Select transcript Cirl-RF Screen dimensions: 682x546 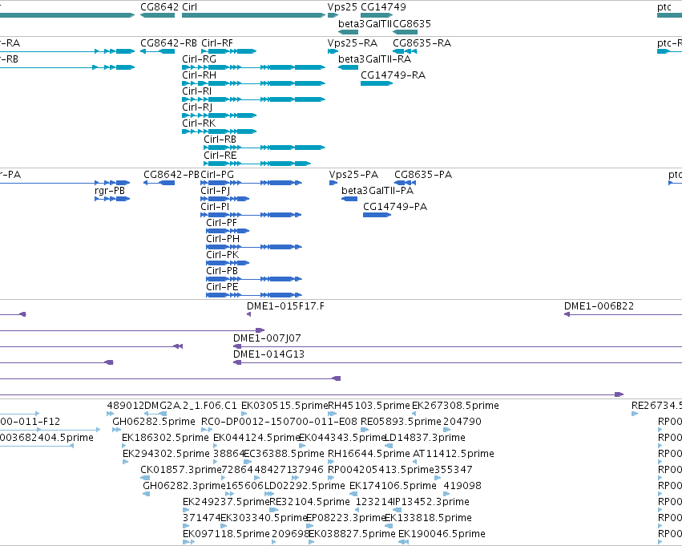click(x=228, y=51)
